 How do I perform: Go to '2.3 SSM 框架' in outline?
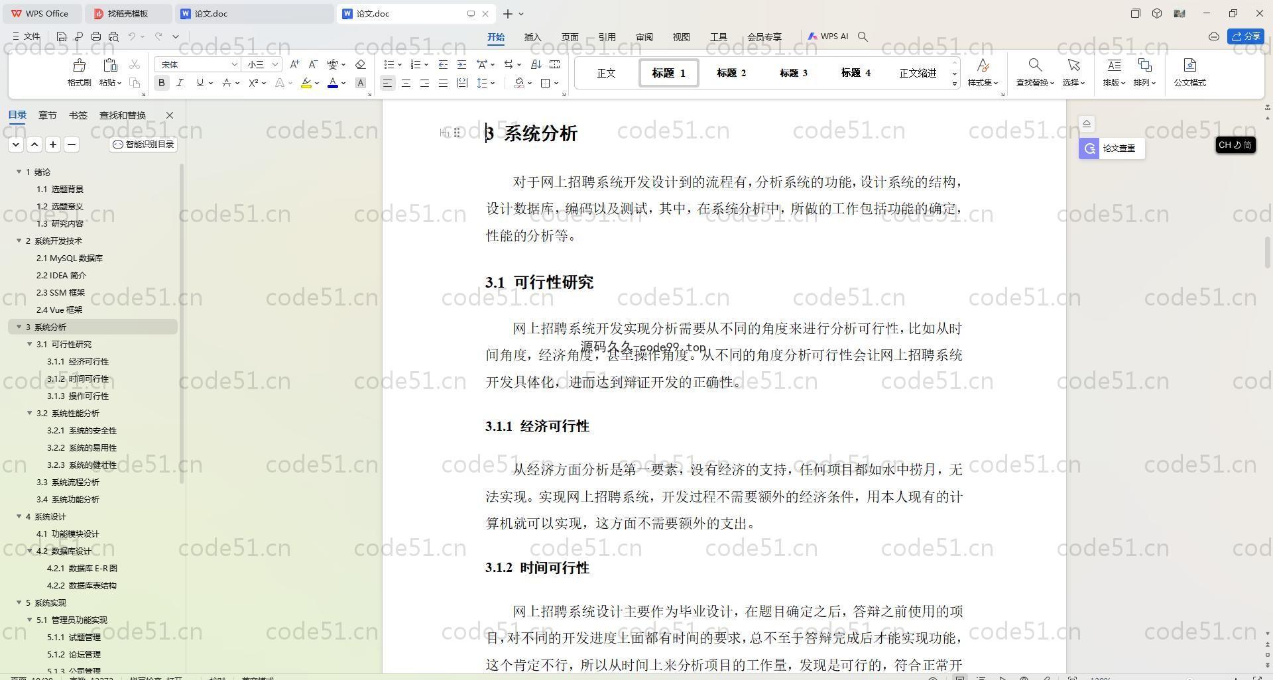60,292
